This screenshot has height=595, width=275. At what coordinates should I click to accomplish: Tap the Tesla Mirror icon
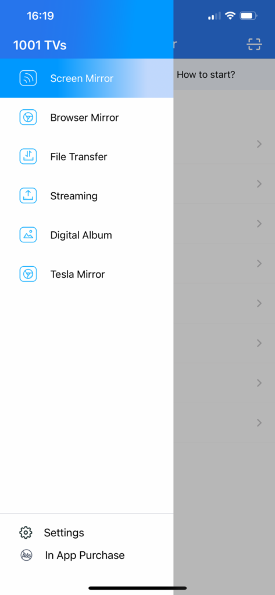coord(28,274)
